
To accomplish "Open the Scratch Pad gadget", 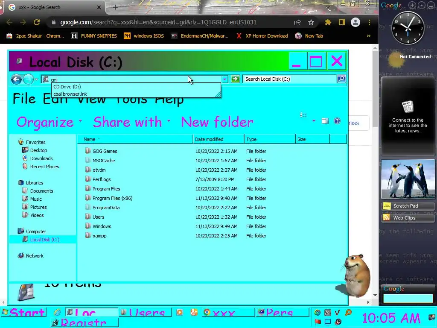I will (408, 206).
